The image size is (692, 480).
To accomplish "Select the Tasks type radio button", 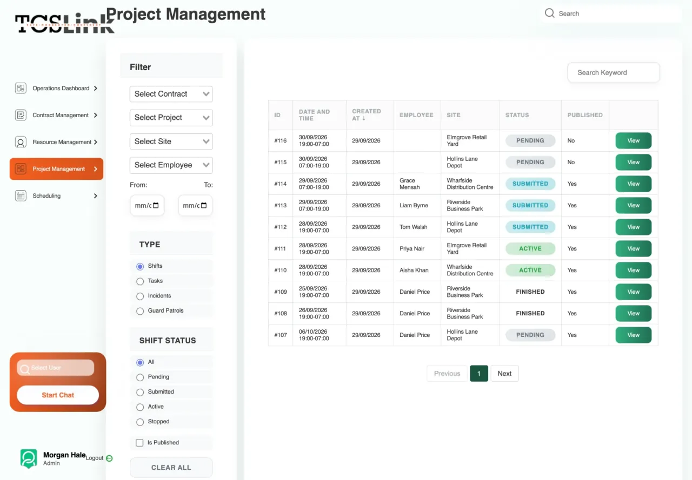I will (140, 281).
